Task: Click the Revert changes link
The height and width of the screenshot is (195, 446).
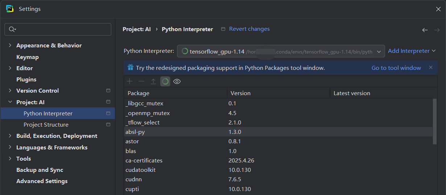Action: [x=249, y=29]
